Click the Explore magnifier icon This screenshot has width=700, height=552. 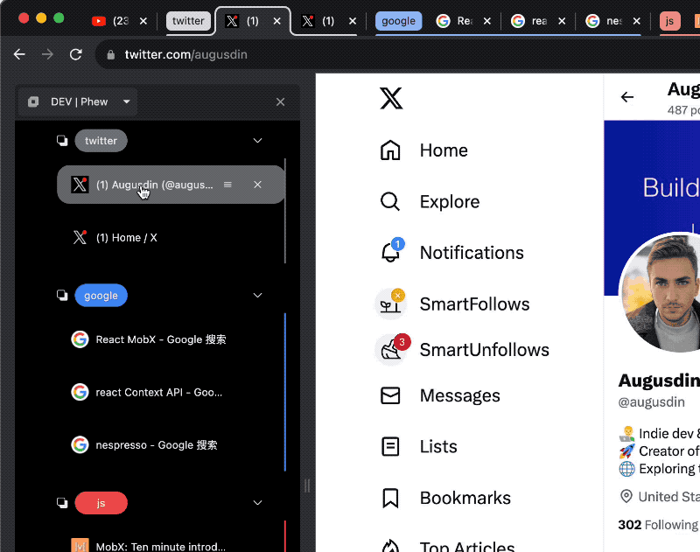(390, 202)
